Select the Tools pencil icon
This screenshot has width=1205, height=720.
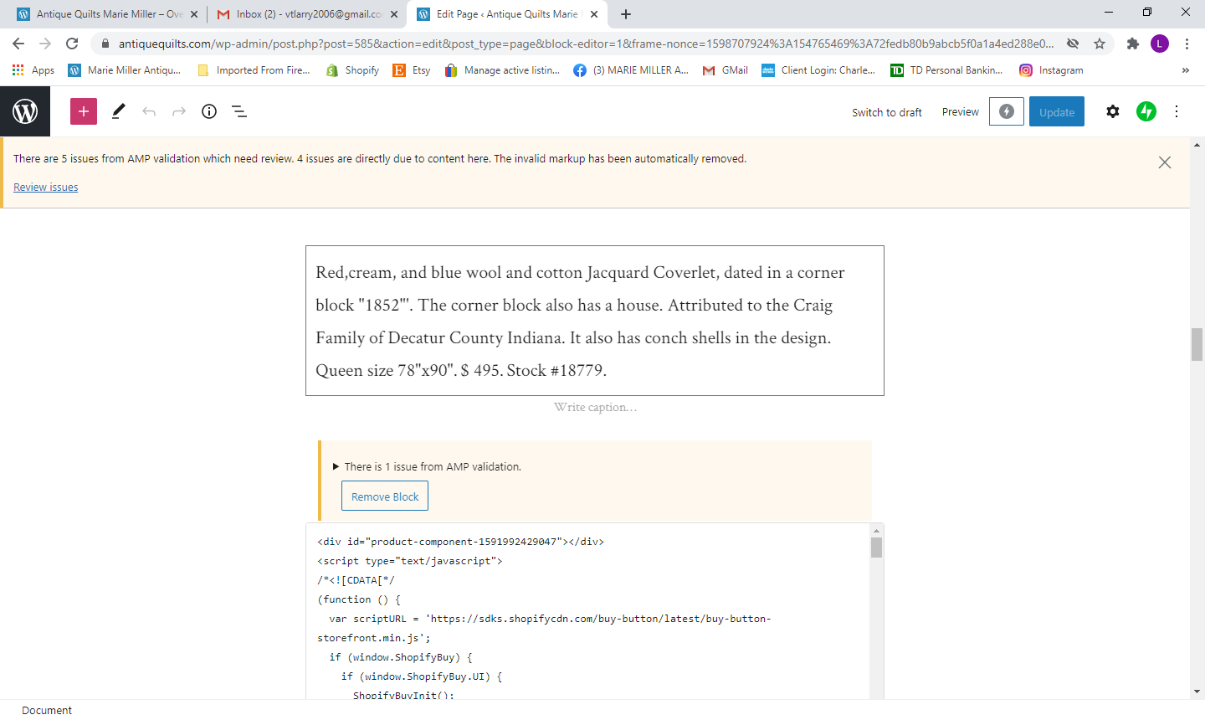pyautogui.click(x=118, y=111)
